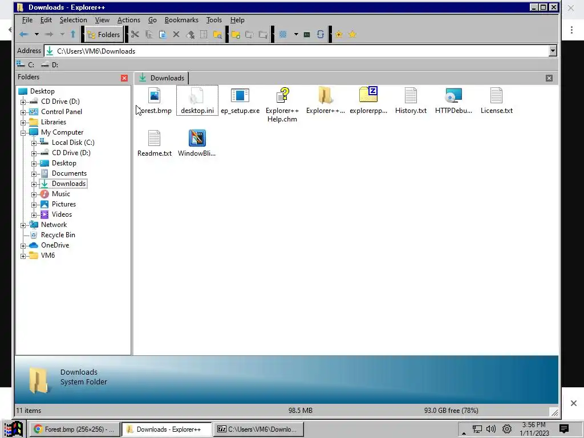The height and width of the screenshot is (438, 584).
Task: Select ep_setup.exe file
Action: (240, 100)
